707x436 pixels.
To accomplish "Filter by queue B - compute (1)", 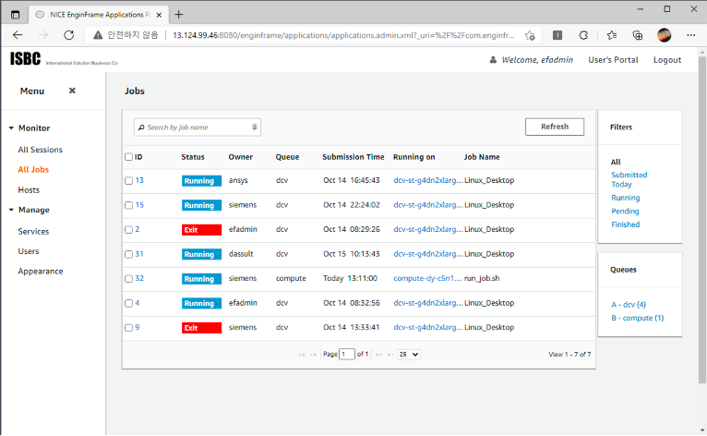I will coord(638,318).
